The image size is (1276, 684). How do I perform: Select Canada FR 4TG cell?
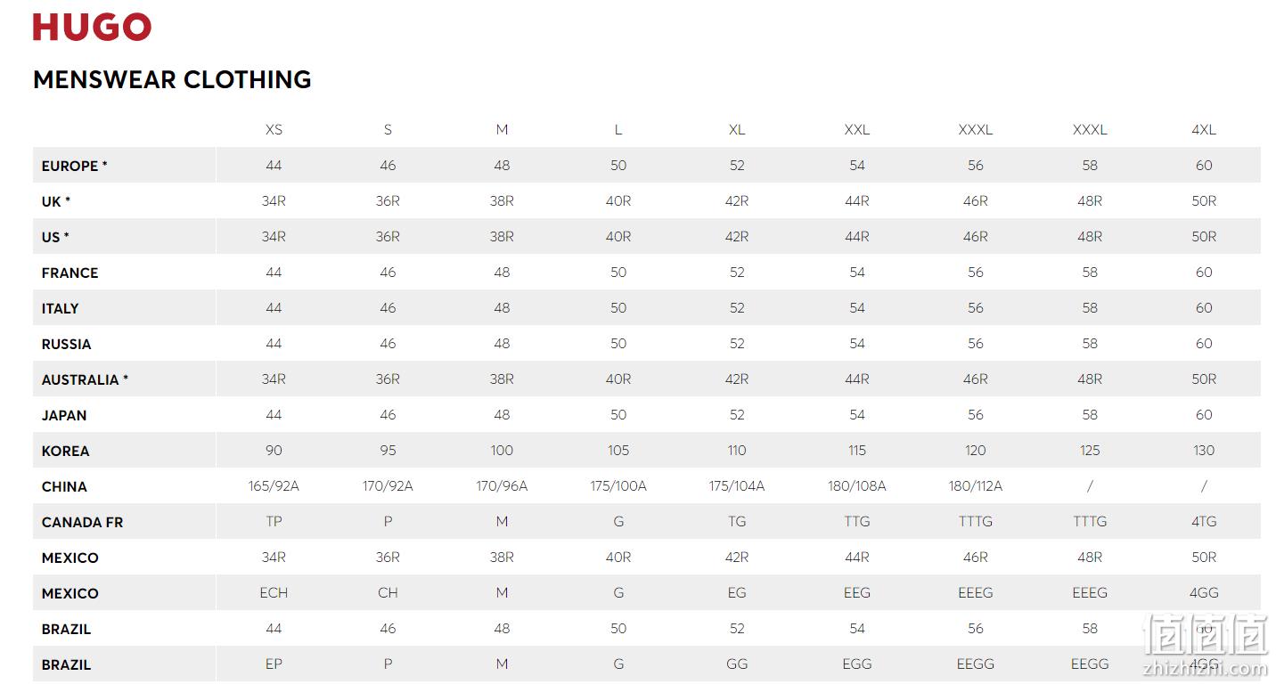(1204, 522)
